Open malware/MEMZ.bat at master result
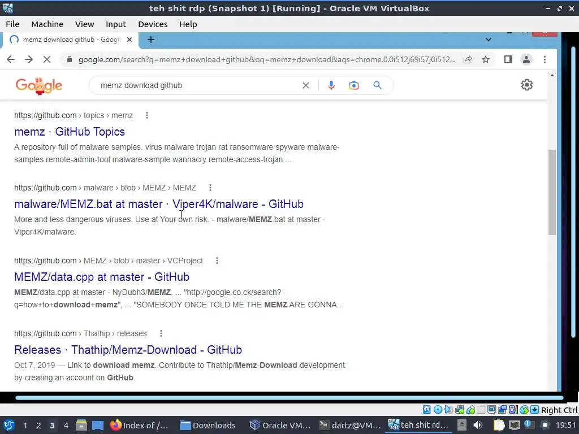 point(159,204)
